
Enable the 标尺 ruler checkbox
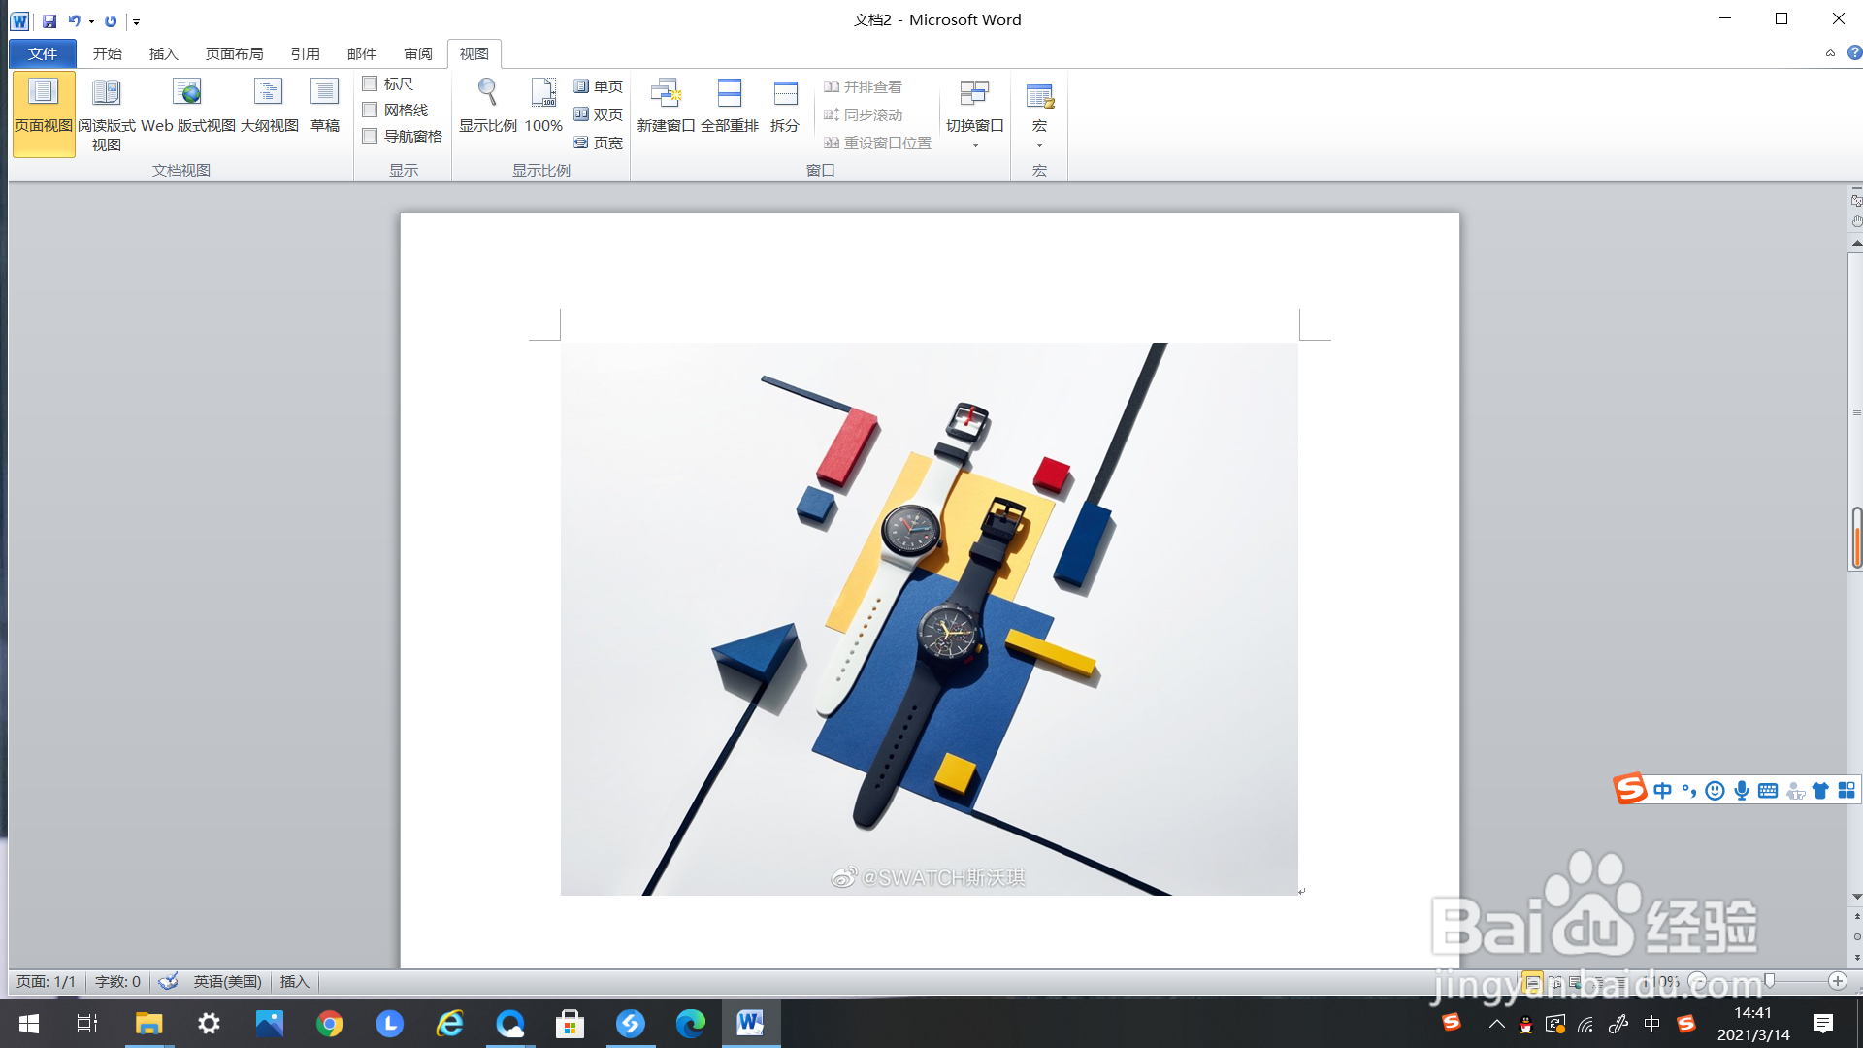click(370, 84)
